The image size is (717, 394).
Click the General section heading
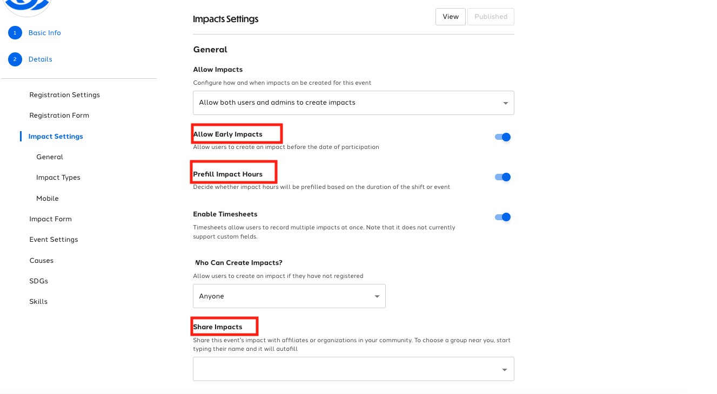click(210, 50)
